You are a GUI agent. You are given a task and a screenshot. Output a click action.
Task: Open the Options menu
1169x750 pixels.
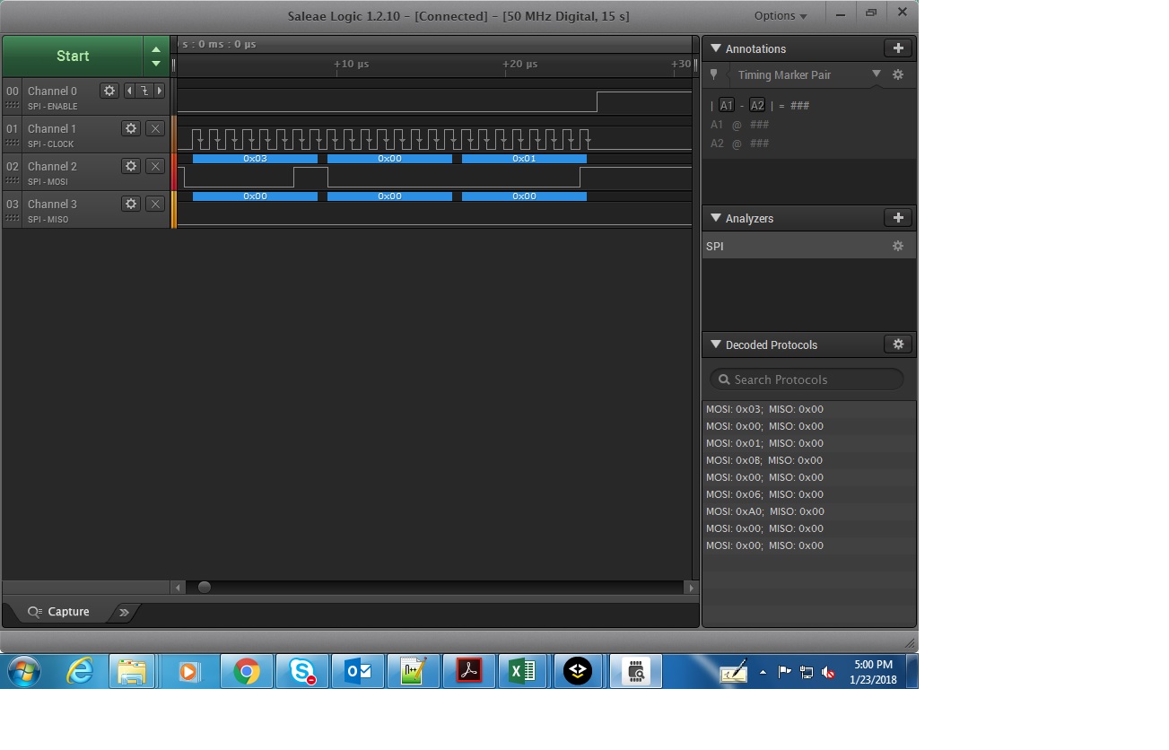(x=780, y=15)
